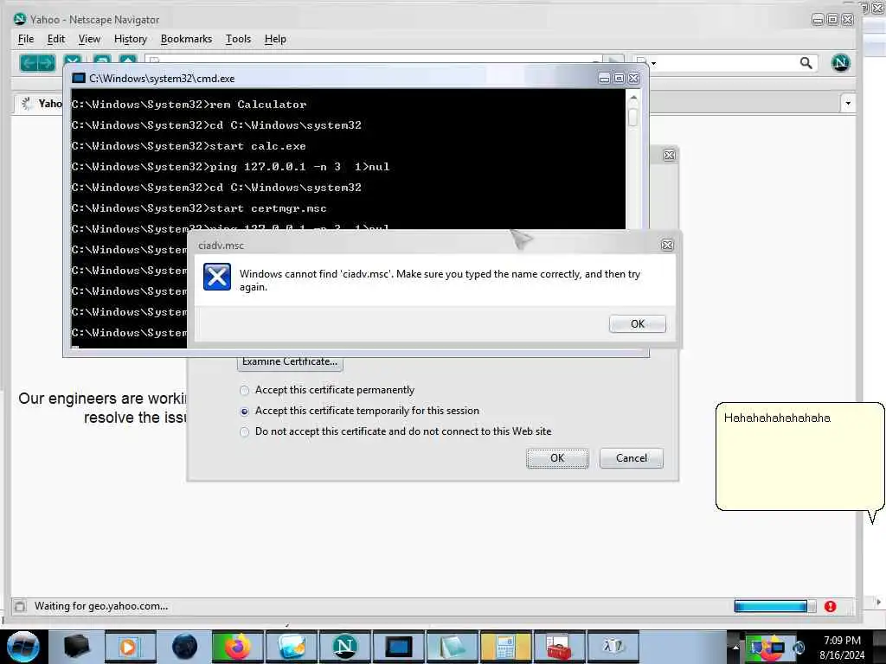Click Netscape's forward arrow button
This screenshot has height=664, width=886.
(47, 62)
